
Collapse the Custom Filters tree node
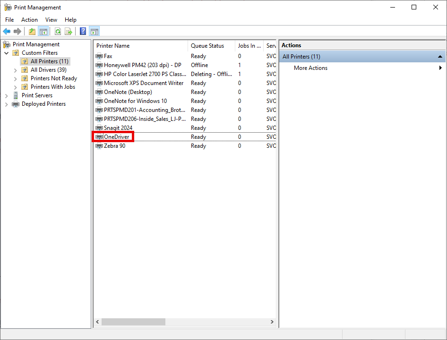(7, 53)
